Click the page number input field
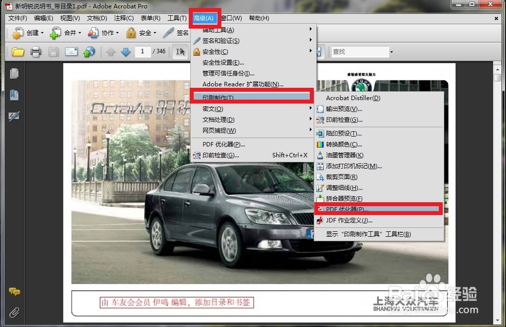This screenshot has width=506, height=327. (x=143, y=51)
